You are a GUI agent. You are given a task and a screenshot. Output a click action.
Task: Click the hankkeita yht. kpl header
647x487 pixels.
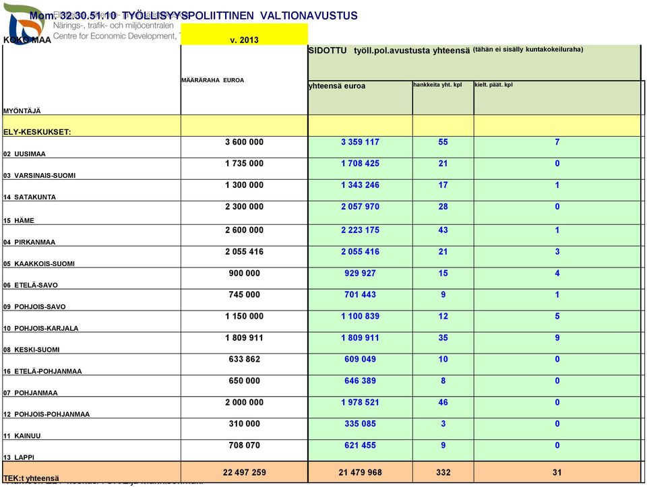click(437, 84)
